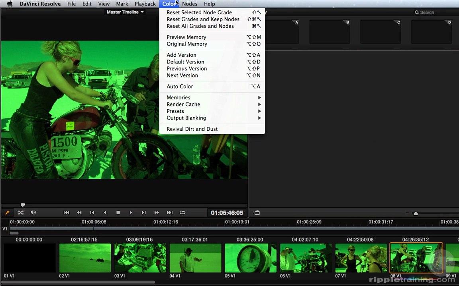
Task: Play in reverse button
Action: tap(105, 213)
